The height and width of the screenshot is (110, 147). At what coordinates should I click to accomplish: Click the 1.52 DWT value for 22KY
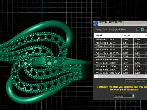tap(137, 56)
